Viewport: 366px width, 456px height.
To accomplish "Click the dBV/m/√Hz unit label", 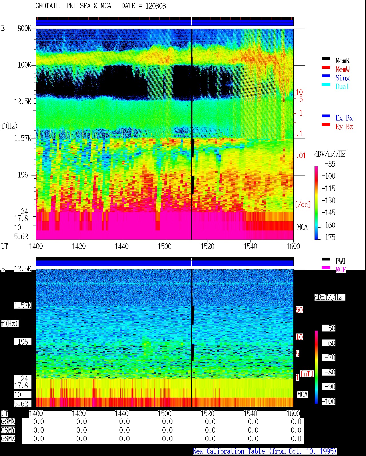I will 330,154.
